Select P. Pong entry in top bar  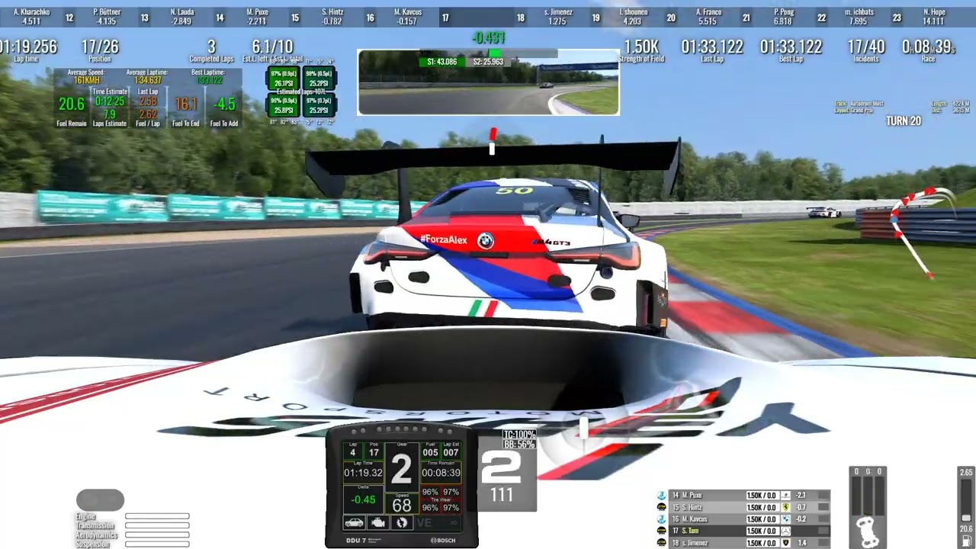coord(783,17)
